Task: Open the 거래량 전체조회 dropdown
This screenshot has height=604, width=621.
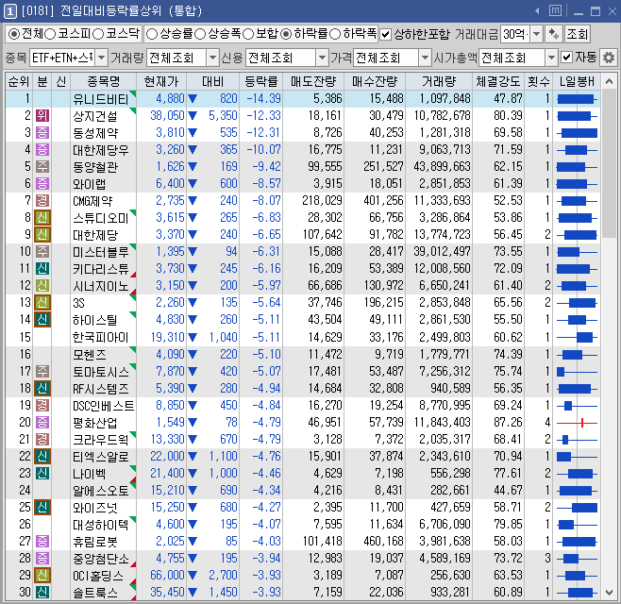Action: (213, 58)
